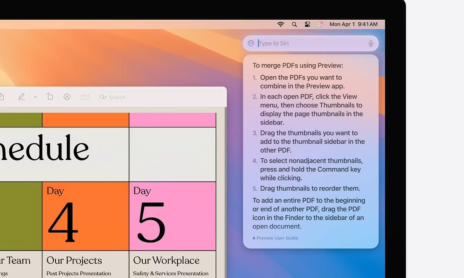The image size is (464, 278).
Task: Click the Preview Search field
Action: click(160, 97)
